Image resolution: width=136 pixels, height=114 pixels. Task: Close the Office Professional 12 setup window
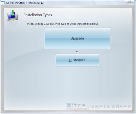pos(130,2)
